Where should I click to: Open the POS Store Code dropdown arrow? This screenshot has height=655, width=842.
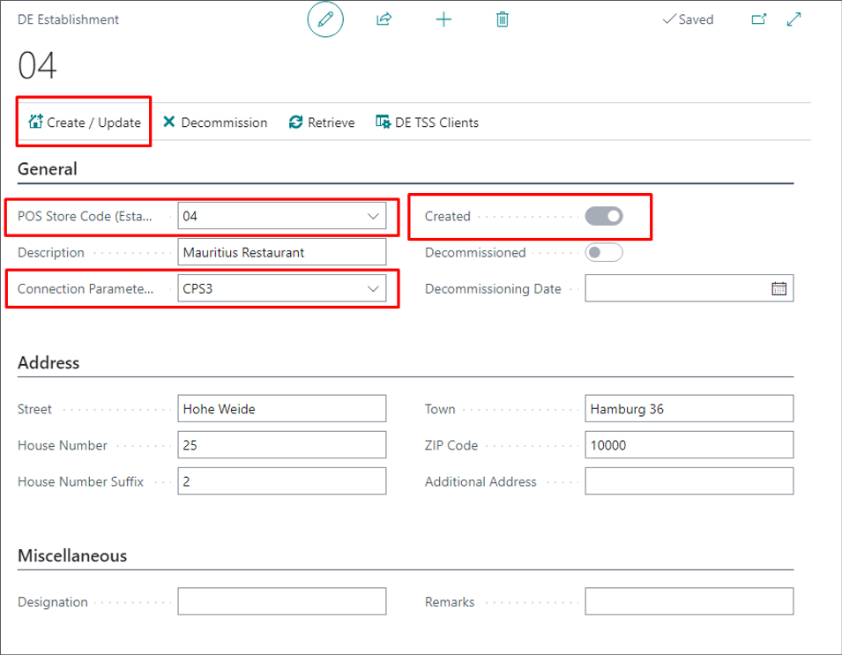click(373, 216)
